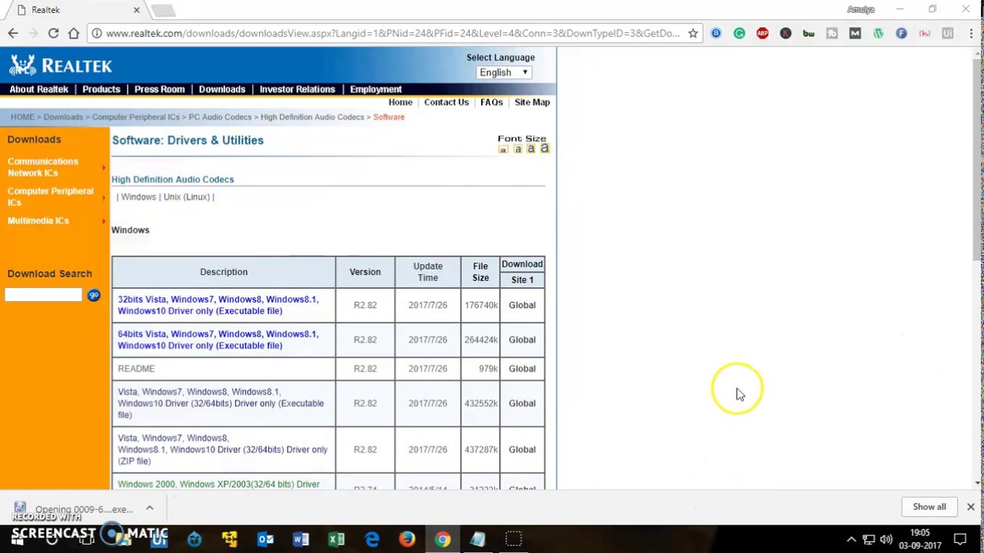Open Microsoft Edge from the taskbar

[x=372, y=539]
